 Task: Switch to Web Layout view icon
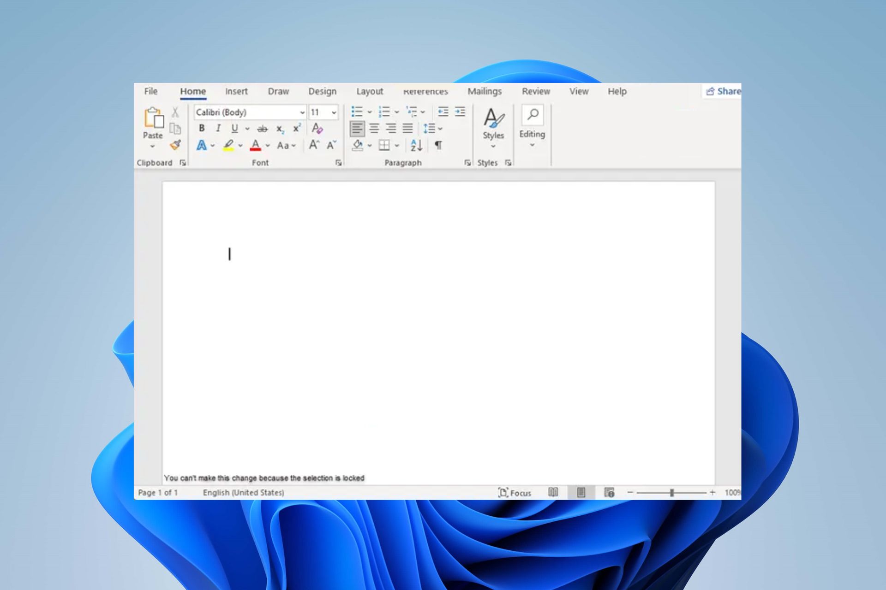(609, 493)
